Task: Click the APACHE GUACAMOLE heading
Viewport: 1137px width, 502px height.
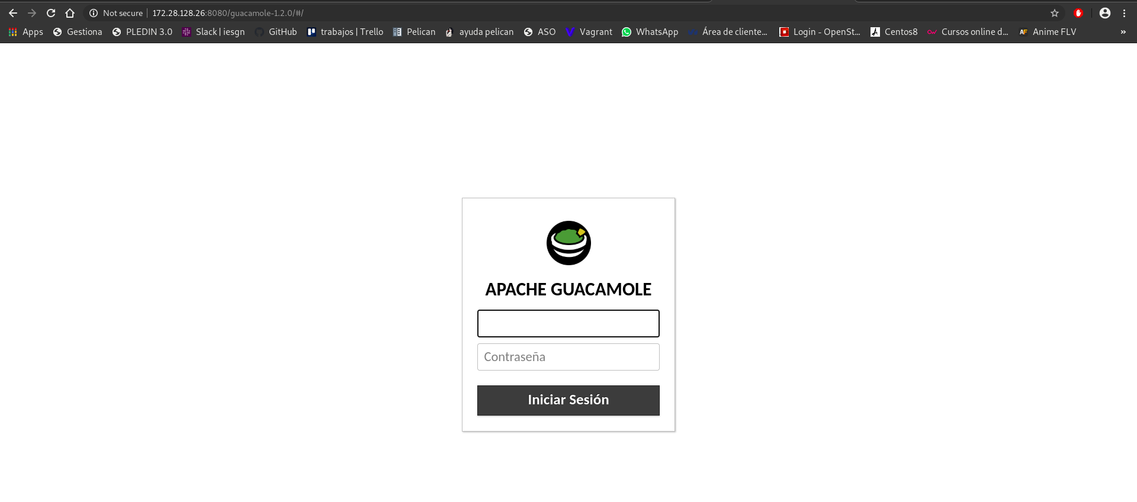Action: [x=568, y=289]
